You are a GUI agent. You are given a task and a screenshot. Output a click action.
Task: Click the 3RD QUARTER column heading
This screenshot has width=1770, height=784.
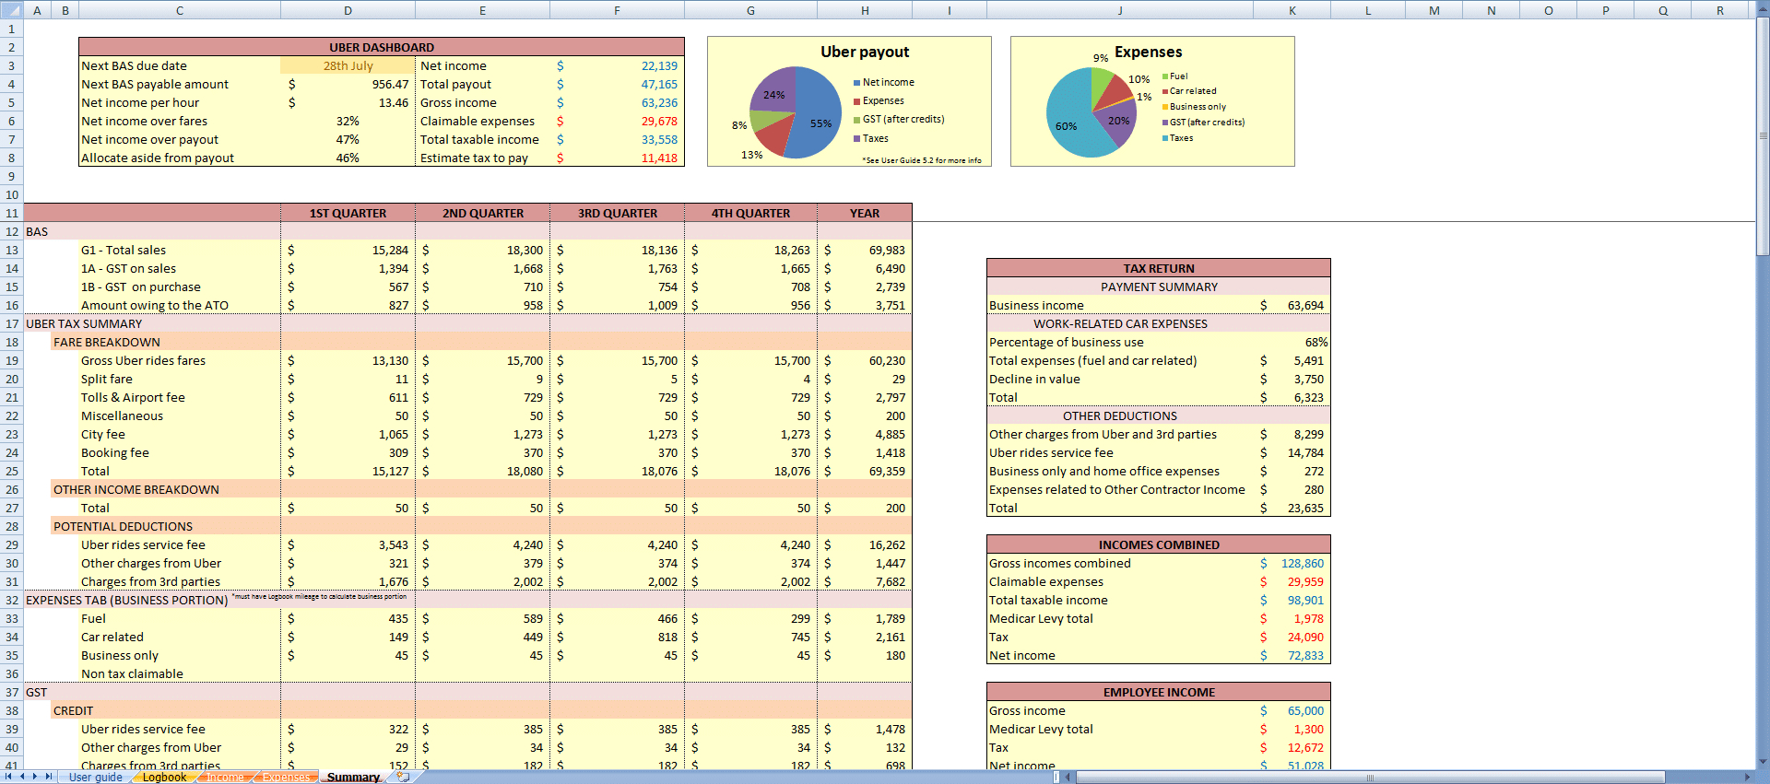pos(617,213)
